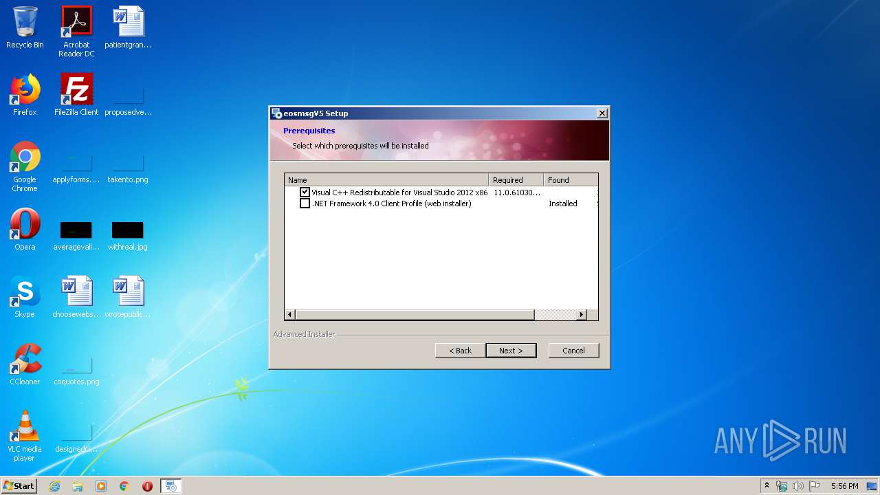The width and height of the screenshot is (880, 495).
Task: Close the eosmsgV5 Setup dialog
Action: (x=602, y=113)
